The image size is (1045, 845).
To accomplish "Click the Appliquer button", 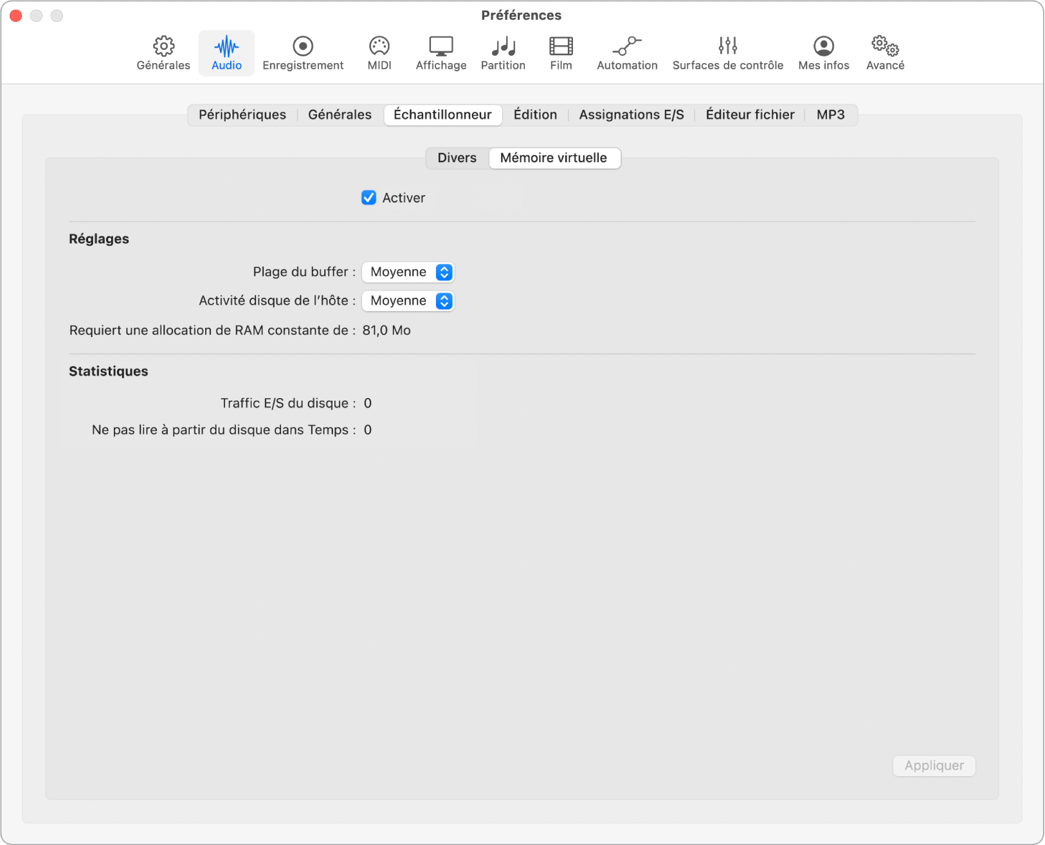I will (x=934, y=765).
